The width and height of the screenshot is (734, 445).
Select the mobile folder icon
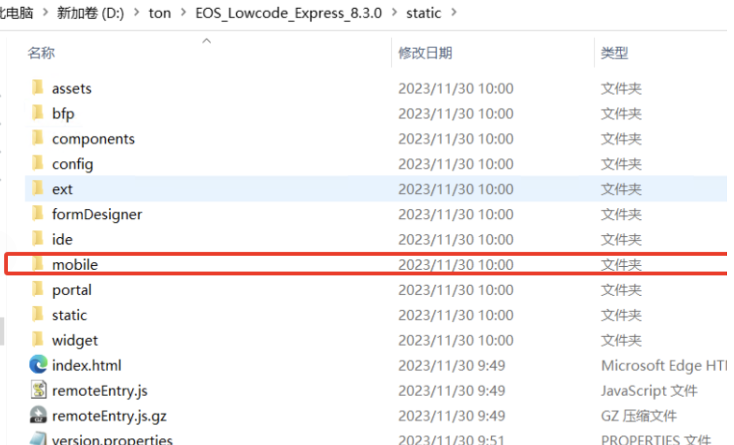pos(38,264)
